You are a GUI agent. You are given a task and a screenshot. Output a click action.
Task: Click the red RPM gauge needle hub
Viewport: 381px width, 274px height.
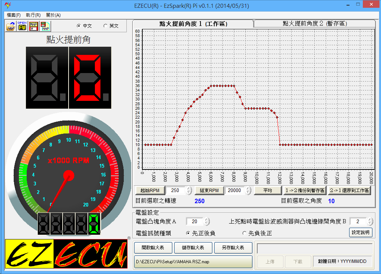click(x=69, y=175)
